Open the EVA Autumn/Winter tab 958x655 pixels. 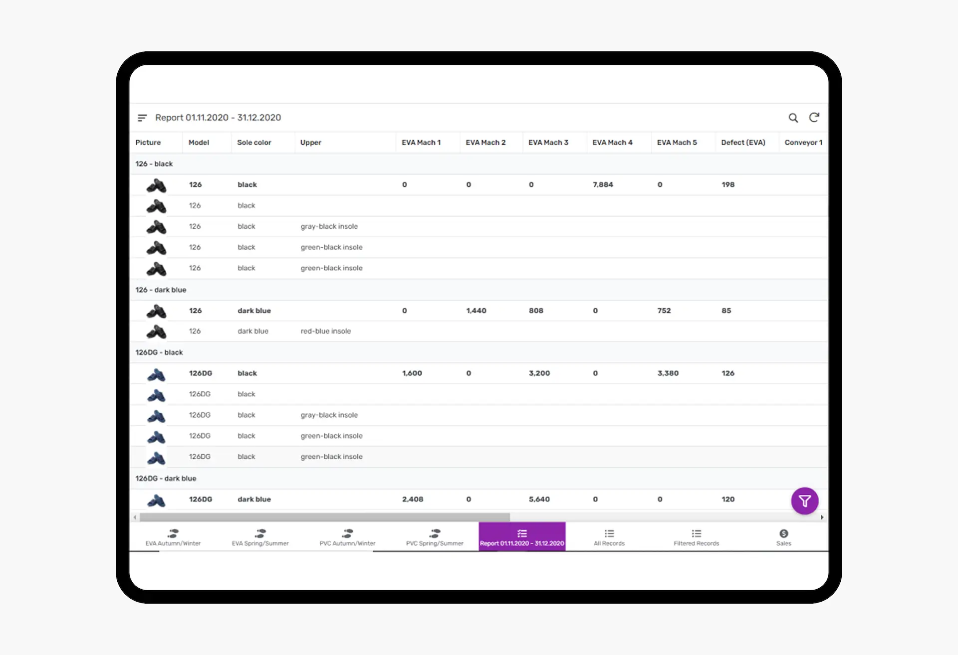tap(173, 537)
